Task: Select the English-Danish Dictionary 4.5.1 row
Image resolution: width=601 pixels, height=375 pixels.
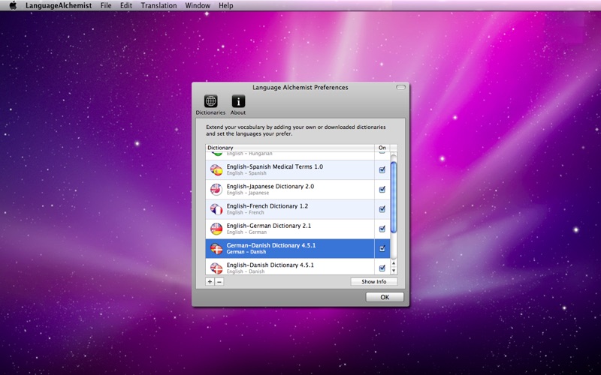Action: 297,267
